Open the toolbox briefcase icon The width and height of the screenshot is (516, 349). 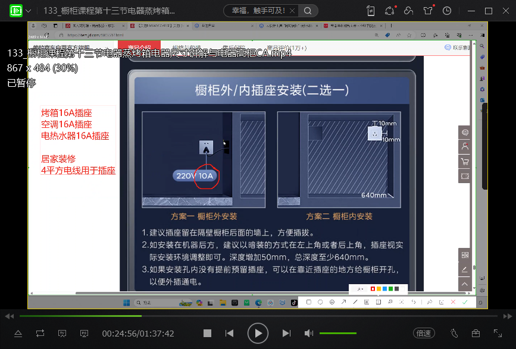476,334
